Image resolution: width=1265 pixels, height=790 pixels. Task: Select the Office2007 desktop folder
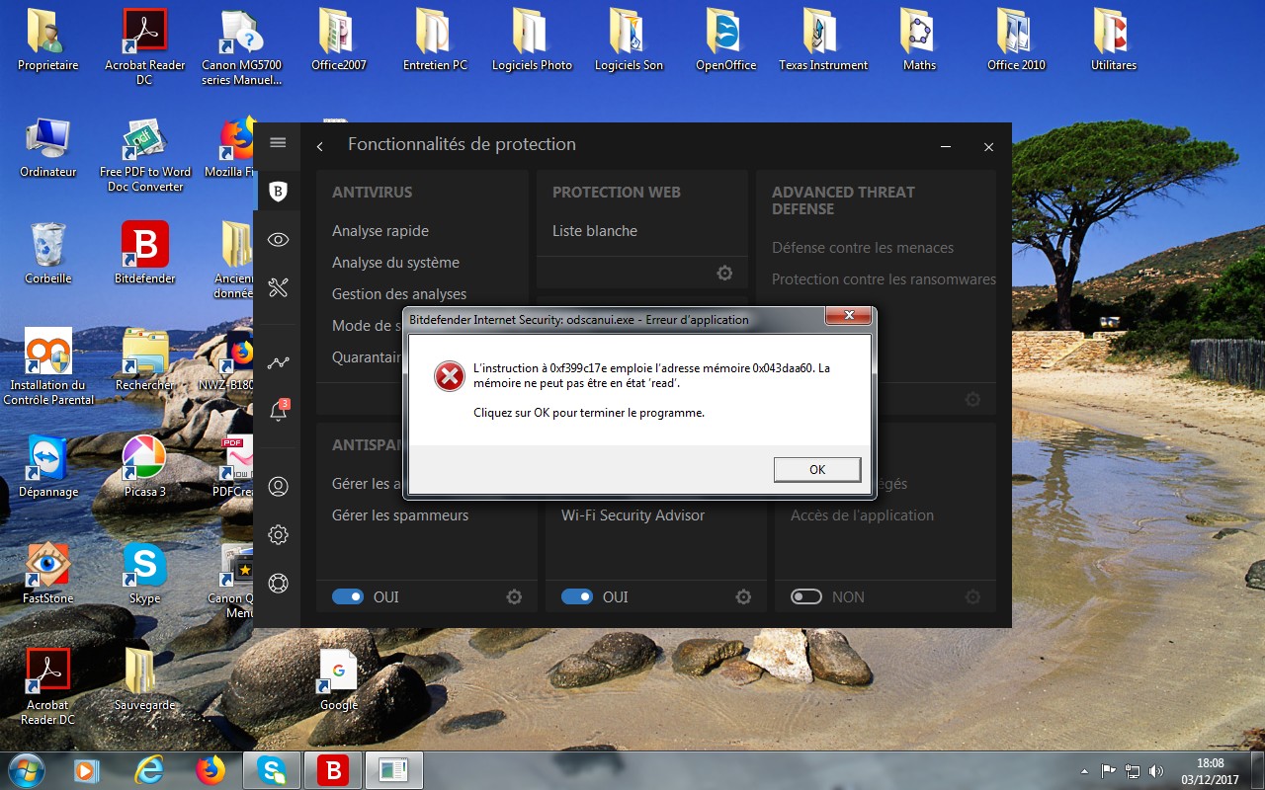(x=339, y=40)
